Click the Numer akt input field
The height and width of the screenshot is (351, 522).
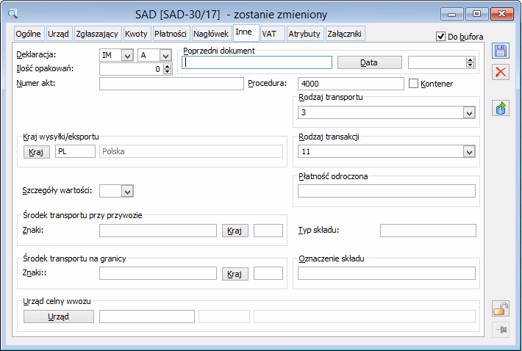click(x=171, y=84)
